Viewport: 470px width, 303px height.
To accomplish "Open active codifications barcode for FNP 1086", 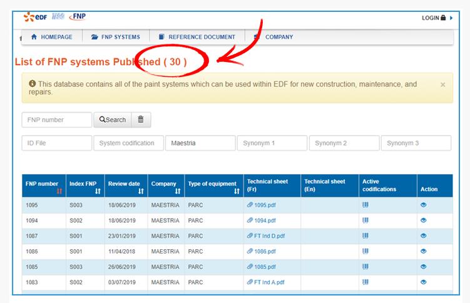I will click(x=365, y=251).
